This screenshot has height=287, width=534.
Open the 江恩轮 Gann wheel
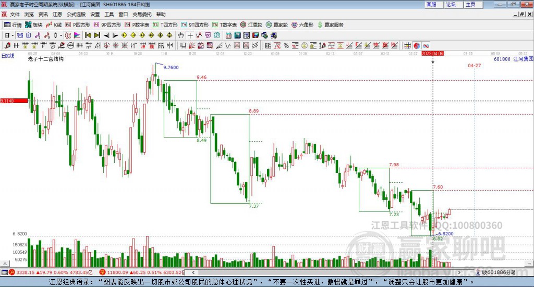click(251, 25)
